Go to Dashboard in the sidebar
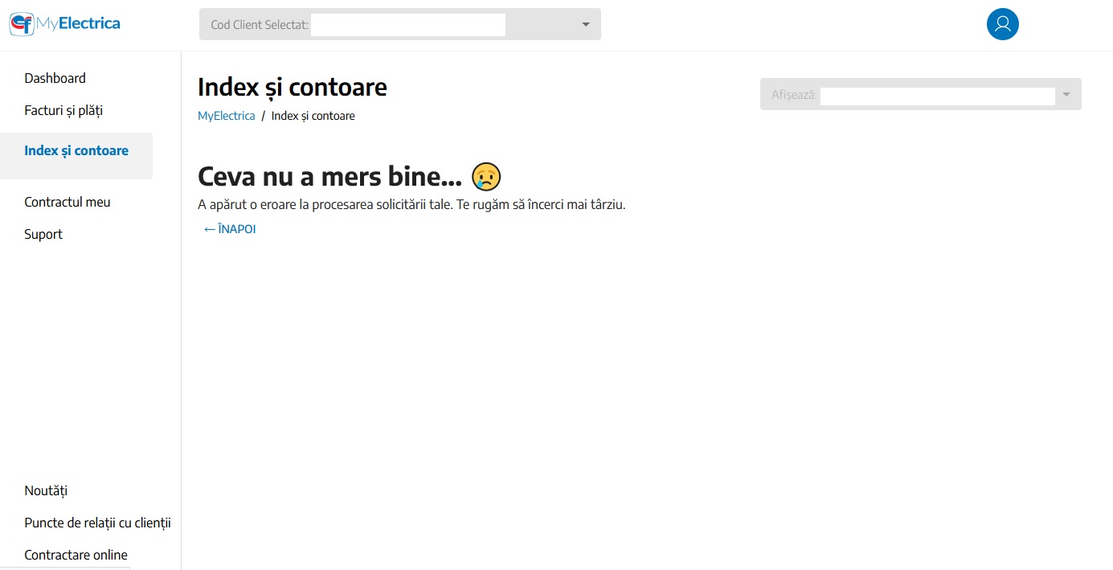Image resolution: width=1113 pixels, height=570 pixels. point(55,78)
